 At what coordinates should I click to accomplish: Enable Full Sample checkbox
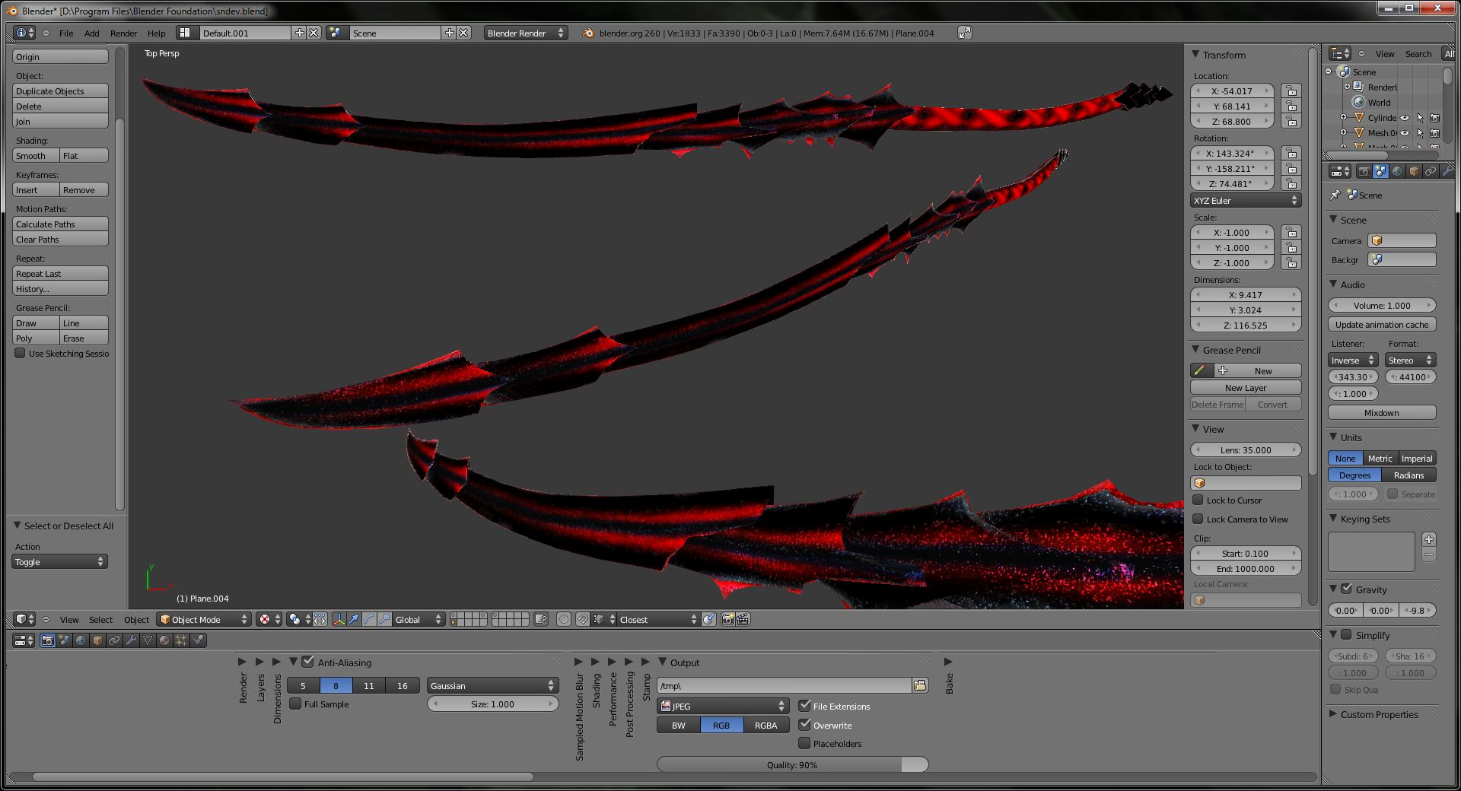point(295,704)
